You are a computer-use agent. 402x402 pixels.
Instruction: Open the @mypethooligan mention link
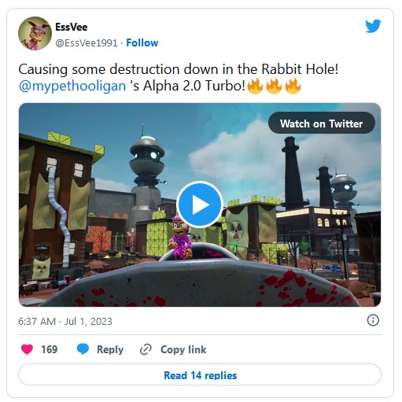click(72, 86)
